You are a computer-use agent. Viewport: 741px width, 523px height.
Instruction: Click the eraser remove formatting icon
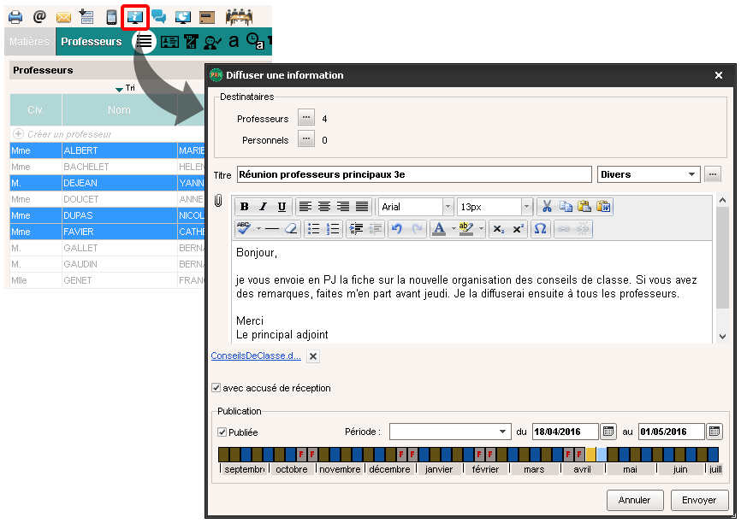click(x=291, y=229)
